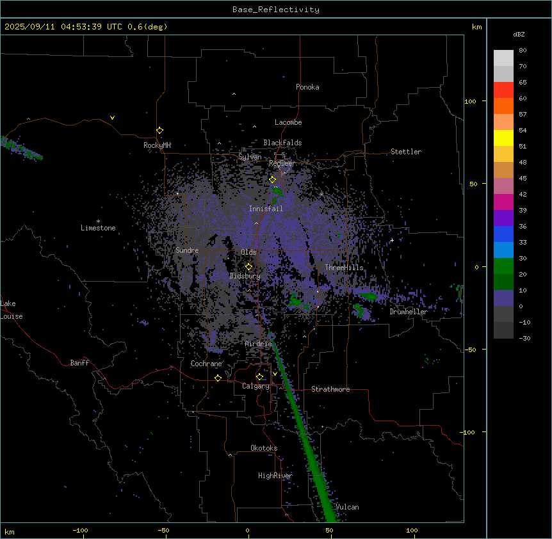This screenshot has height=539, width=552.
Task: Click the green echo patch west of Drumheller
Action: click(x=368, y=296)
